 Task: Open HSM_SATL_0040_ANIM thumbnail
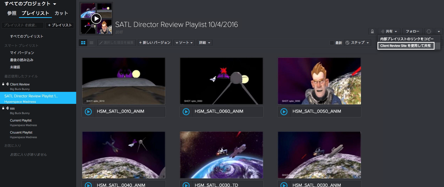(124, 155)
